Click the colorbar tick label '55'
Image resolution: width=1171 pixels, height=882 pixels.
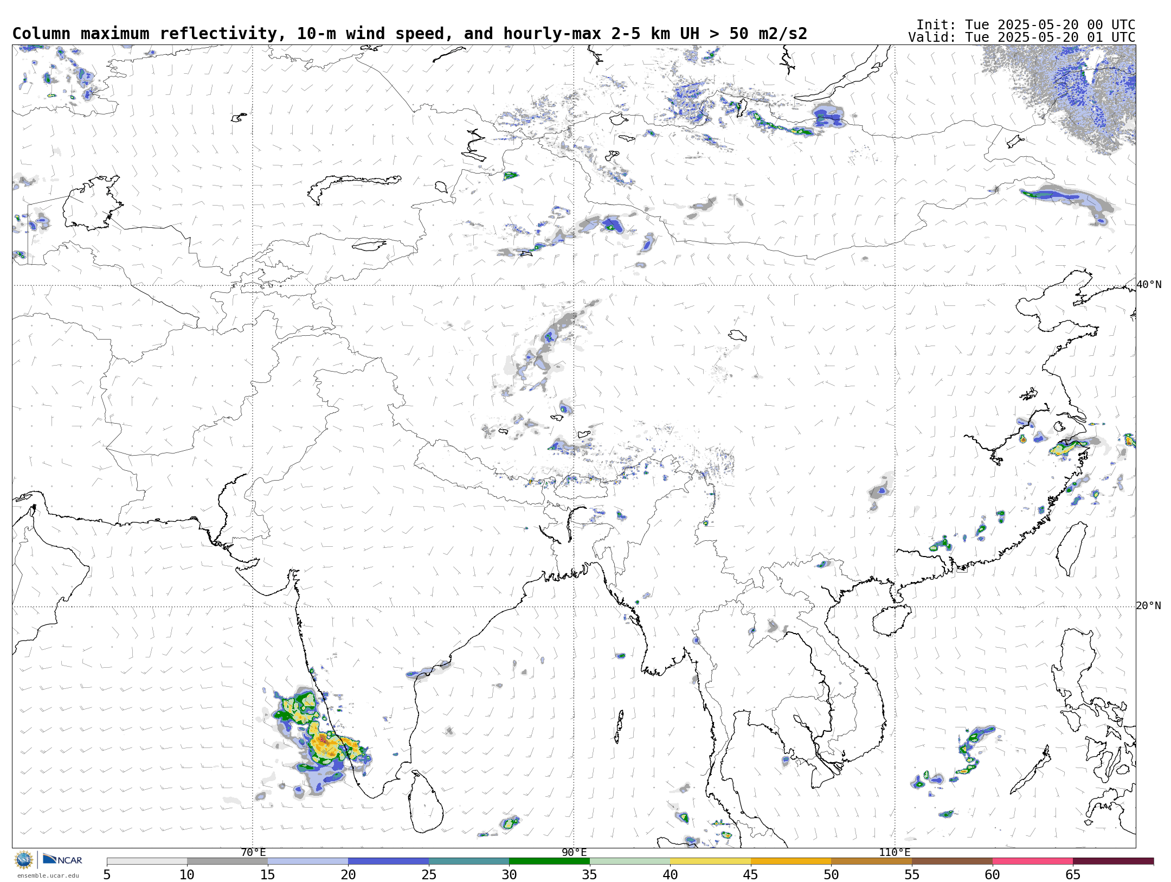[912, 874]
